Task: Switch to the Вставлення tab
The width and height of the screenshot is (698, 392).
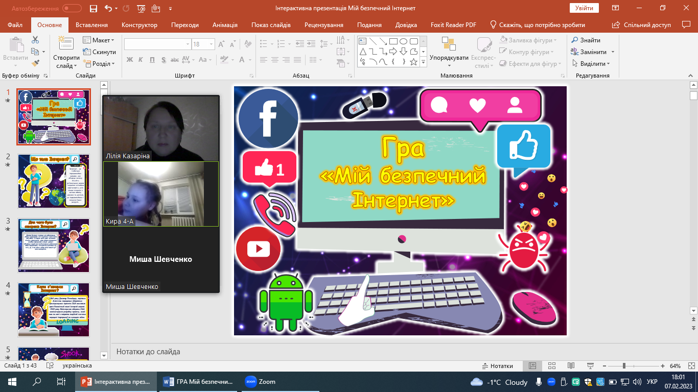Action: click(x=91, y=24)
